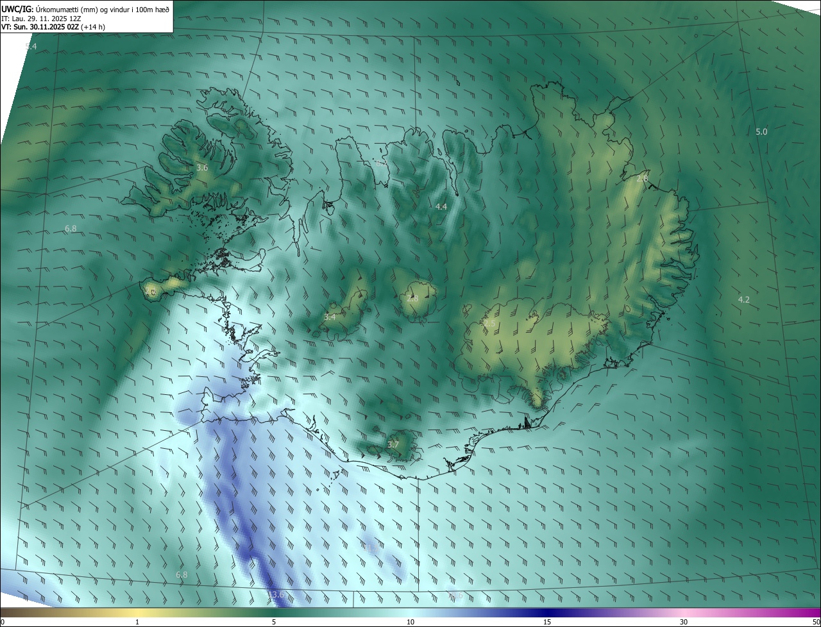Screen dimensions: 821x627
Task: Click the 2.8 value near the northeast coast
Action: click(x=642, y=178)
